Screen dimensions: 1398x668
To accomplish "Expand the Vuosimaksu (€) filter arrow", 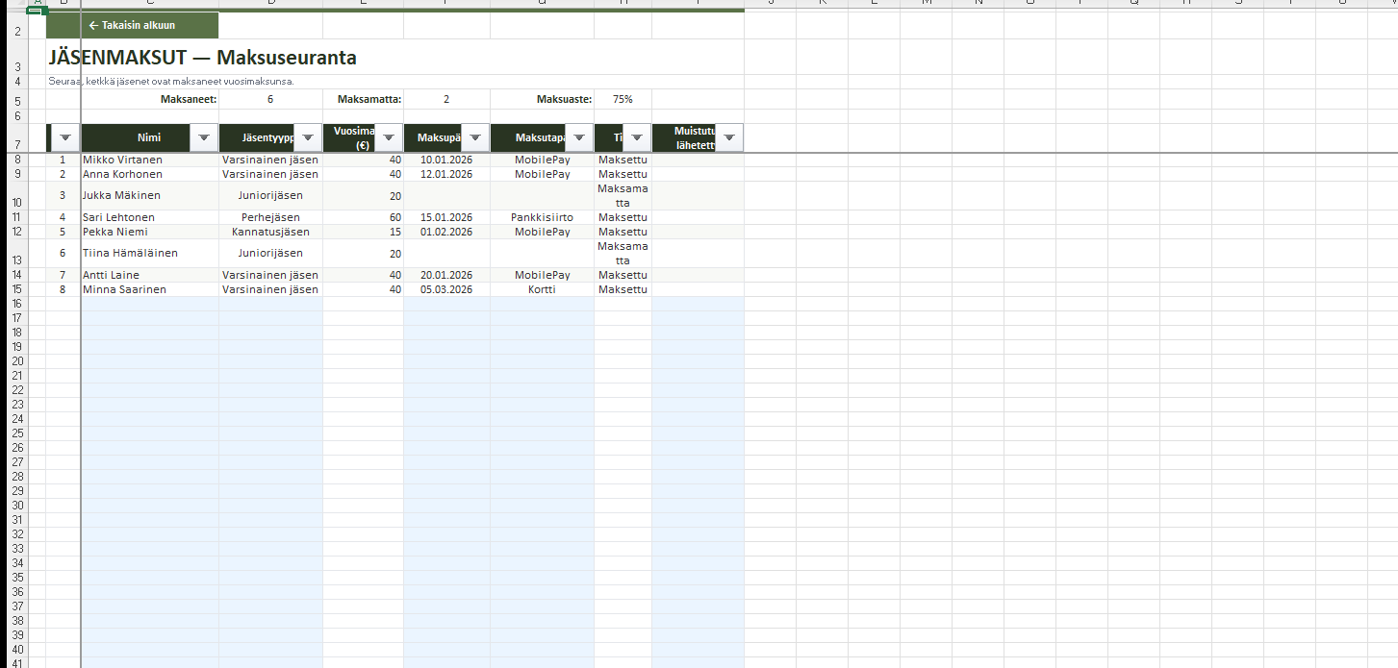I will click(388, 138).
